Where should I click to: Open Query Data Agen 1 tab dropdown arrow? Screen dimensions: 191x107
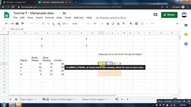click(108, 99)
